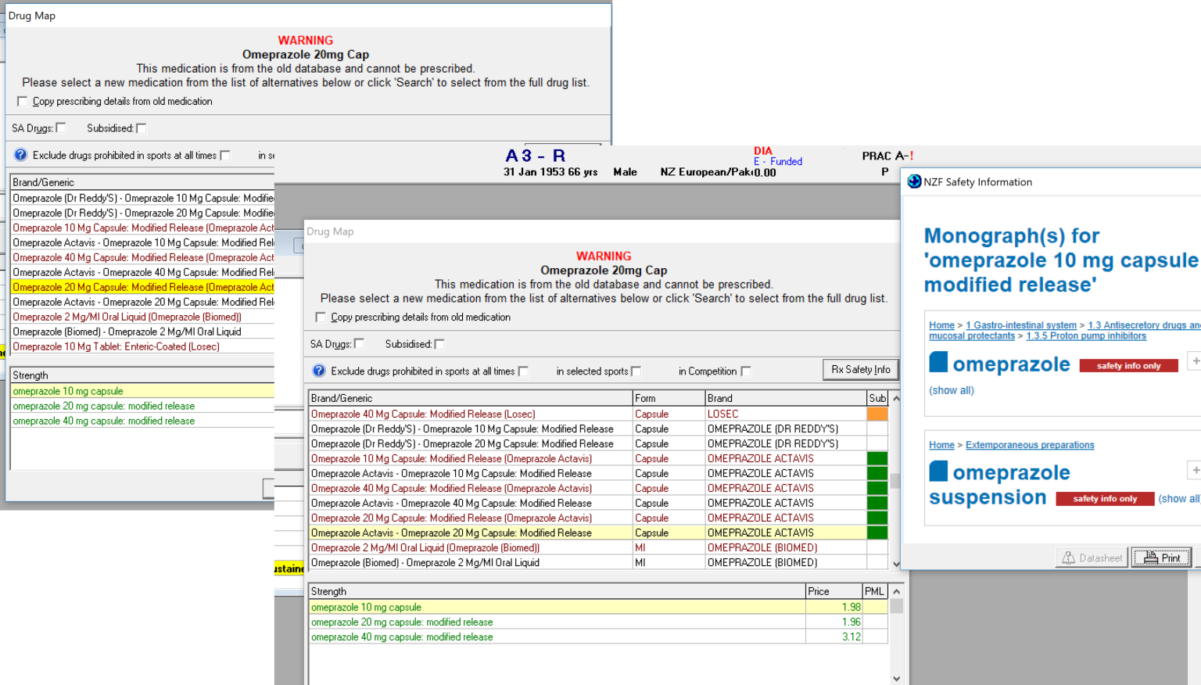Click the blue help icon in the background Drug Map
Viewport: 1201px width, 685px height.
pyautogui.click(x=21, y=155)
